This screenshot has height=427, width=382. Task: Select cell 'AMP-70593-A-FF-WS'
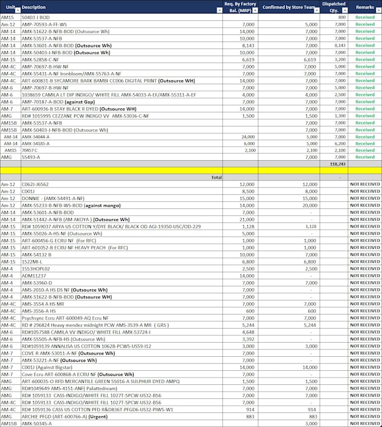(x=122, y=24)
